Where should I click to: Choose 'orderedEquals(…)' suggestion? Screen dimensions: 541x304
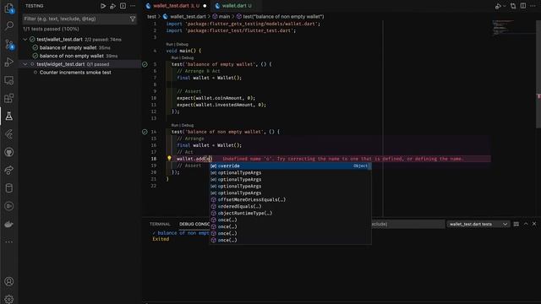(290, 206)
